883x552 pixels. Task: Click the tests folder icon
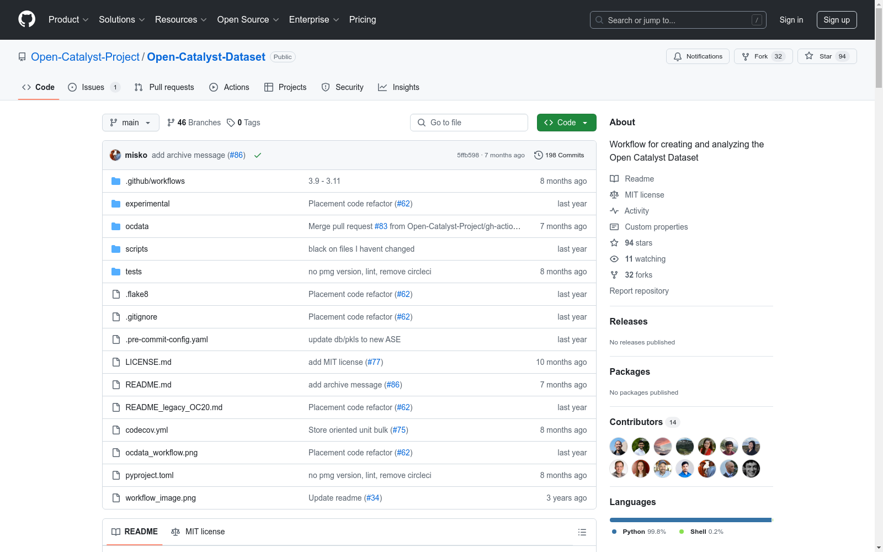tap(116, 272)
